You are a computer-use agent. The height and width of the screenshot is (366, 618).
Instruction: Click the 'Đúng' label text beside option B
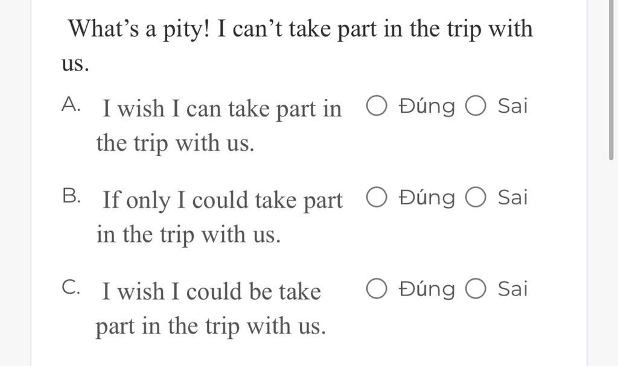coord(427,198)
